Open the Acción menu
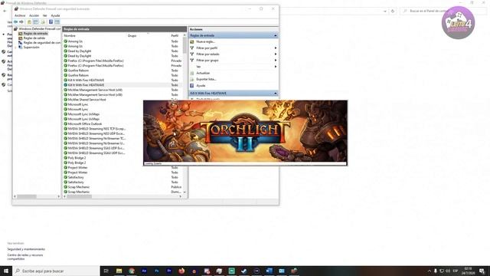 point(34,15)
